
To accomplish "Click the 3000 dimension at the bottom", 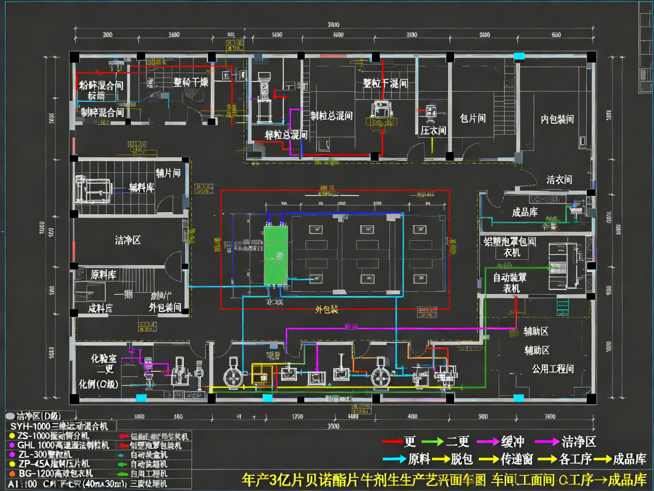I will click(x=333, y=426).
